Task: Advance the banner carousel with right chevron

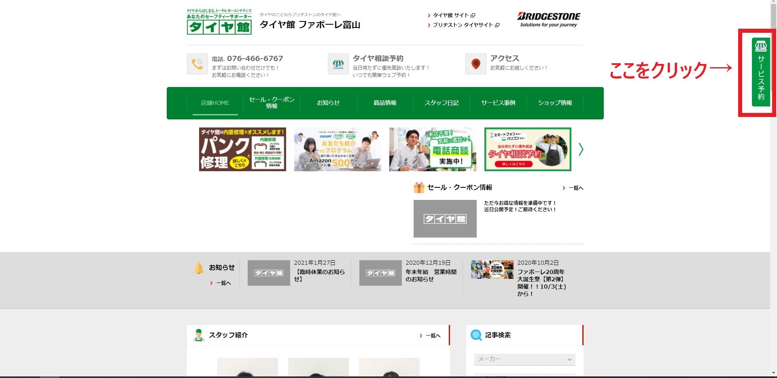Action: [581, 149]
